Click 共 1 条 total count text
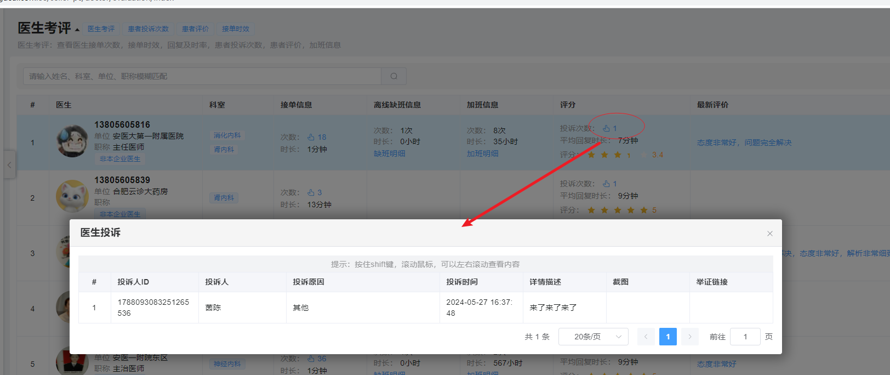The image size is (890, 375). pos(537,337)
